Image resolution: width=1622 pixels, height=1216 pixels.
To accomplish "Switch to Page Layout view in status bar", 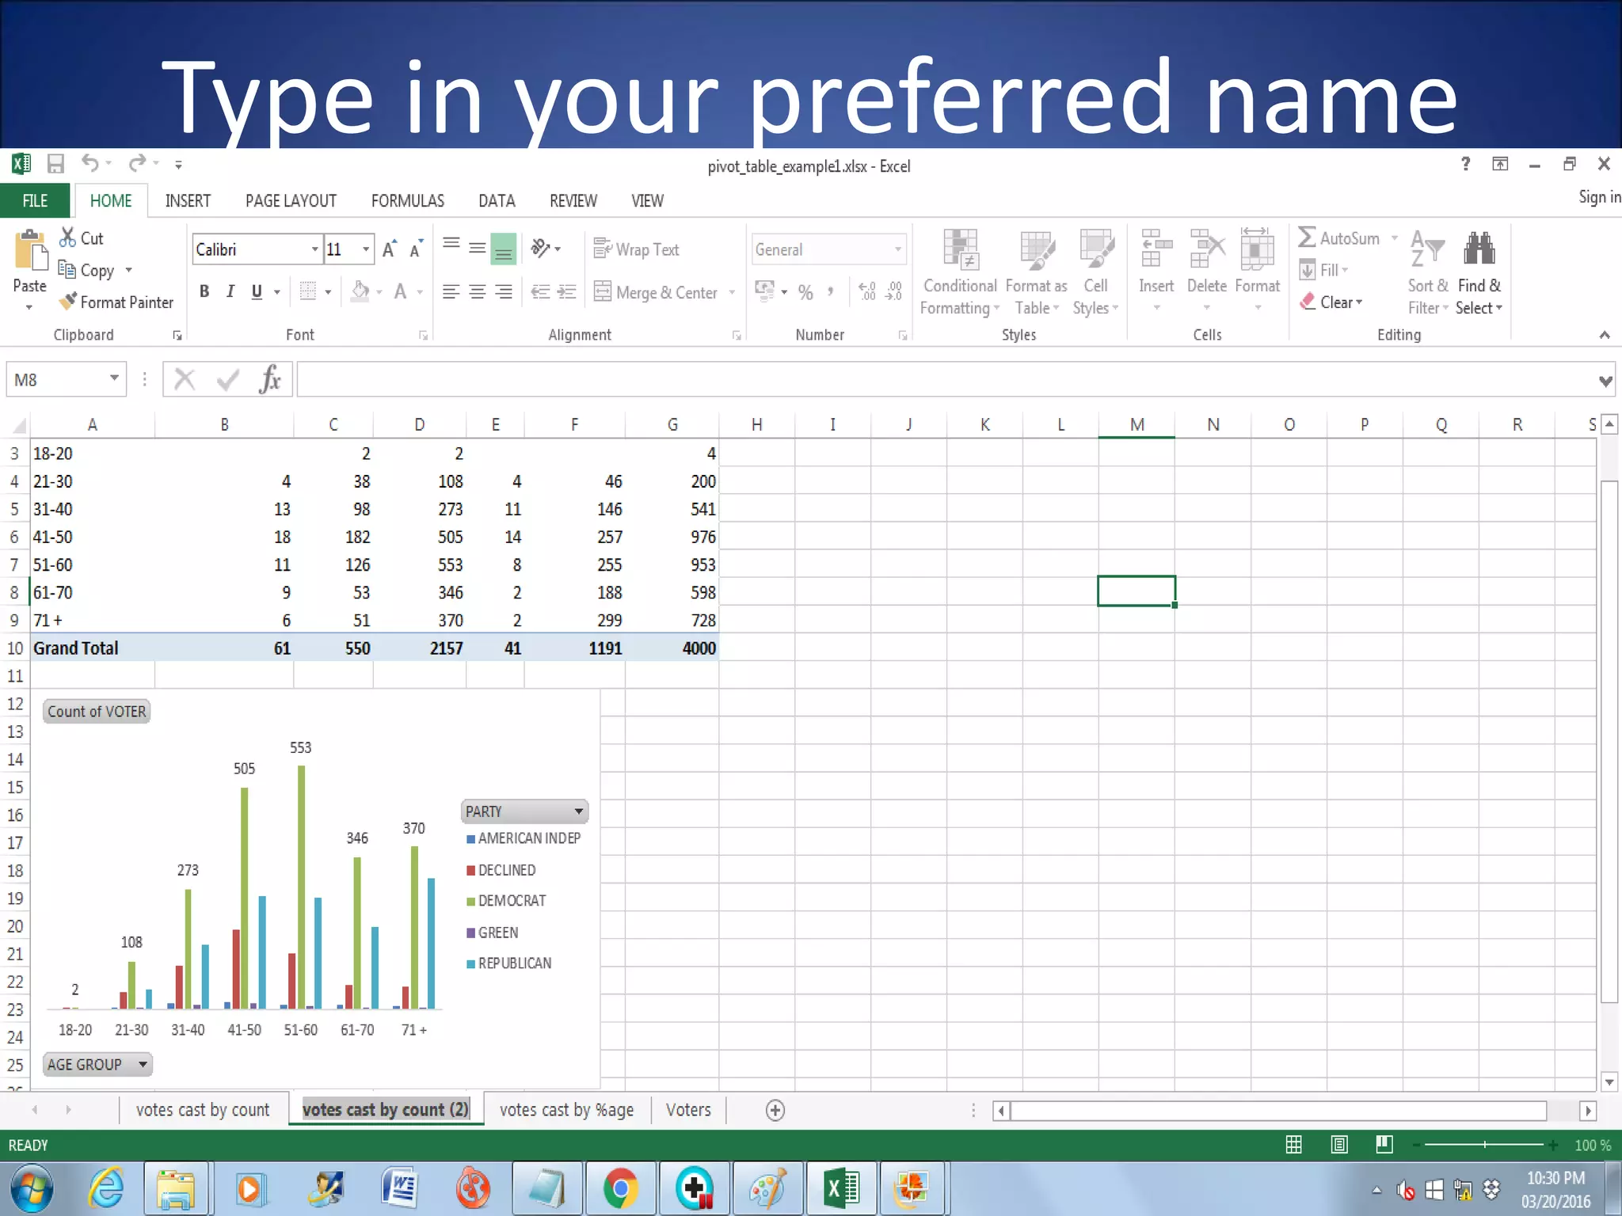I will coord(1339,1145).
